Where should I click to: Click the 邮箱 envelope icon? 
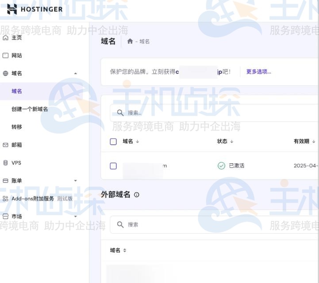point(5,145)
